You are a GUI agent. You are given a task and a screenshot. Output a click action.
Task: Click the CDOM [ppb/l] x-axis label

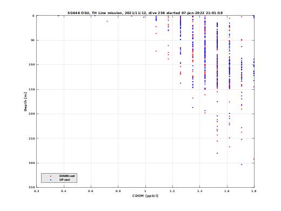(x=145, y=196)
